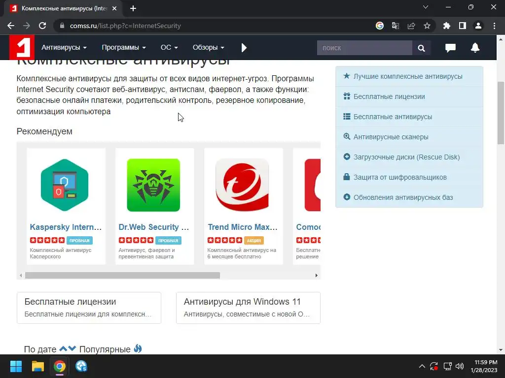505x378 pixels.
Task: Click the Trend Micro red logo thumbnail
Action: 242,185
